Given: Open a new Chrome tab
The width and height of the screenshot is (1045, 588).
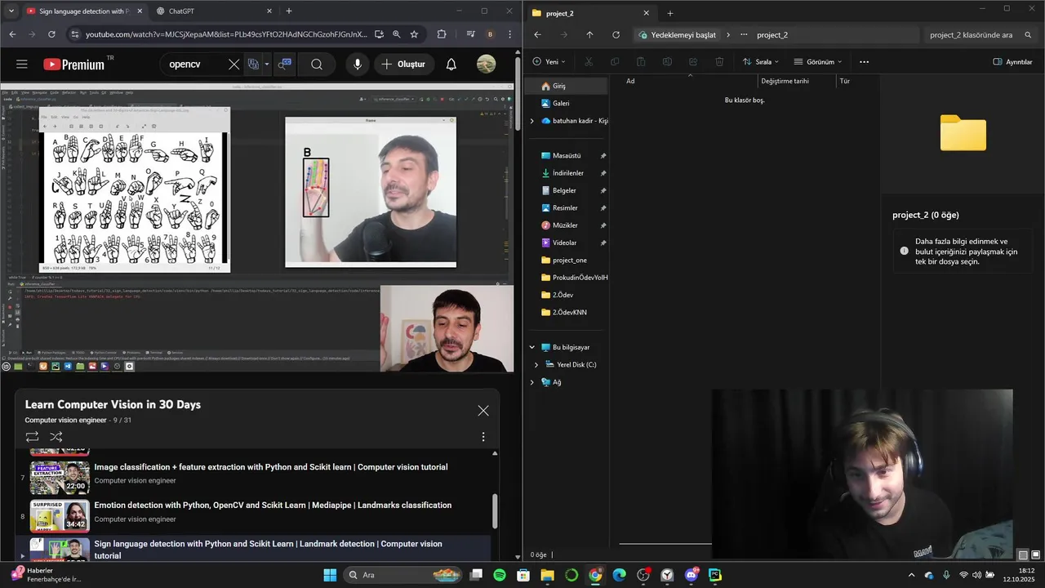Looking at the screenshot, I should tap(288, 11).
